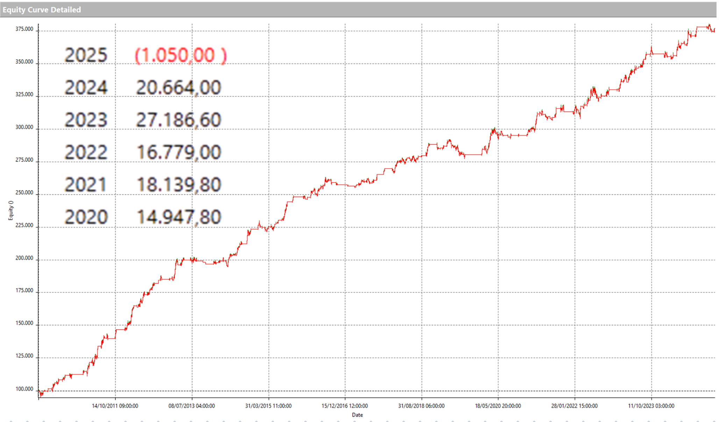Click the 15/12/2016 12:00:00 date label

pyautogui.click(x=344, y=406)
